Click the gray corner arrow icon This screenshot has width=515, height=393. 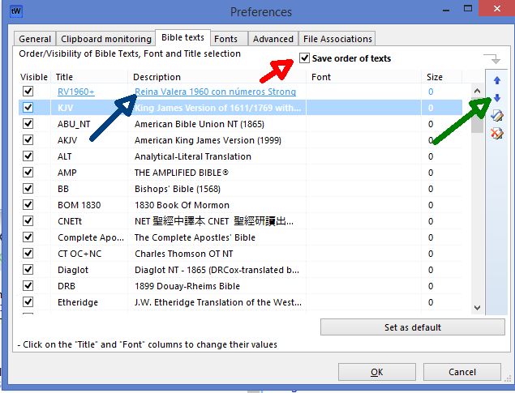click(x=491, y=58)
